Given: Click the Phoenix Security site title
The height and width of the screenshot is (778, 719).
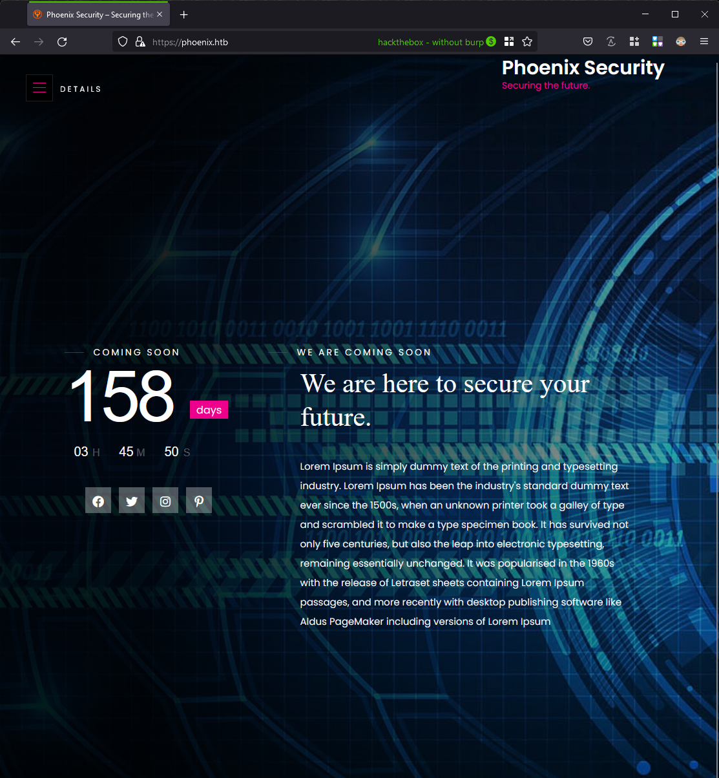Looking at the screenshot, I should (583, 68).
